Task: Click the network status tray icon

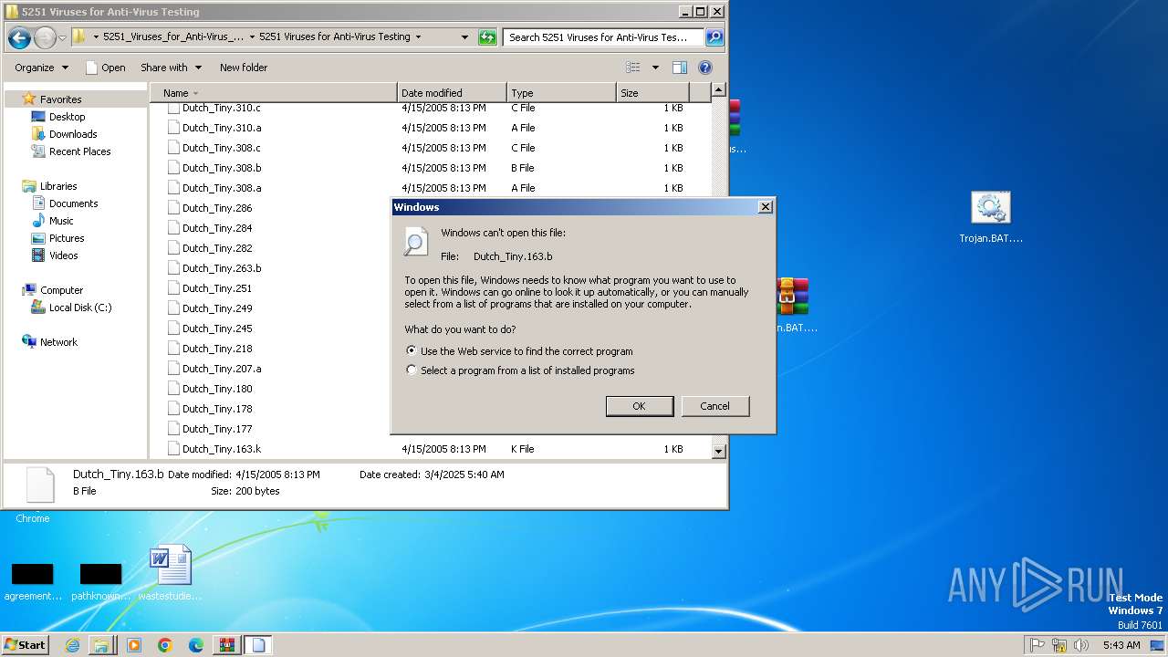Action: 1059,645
